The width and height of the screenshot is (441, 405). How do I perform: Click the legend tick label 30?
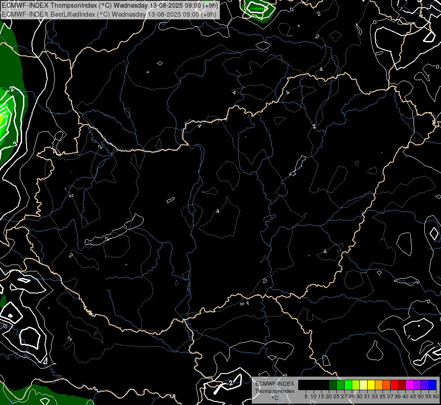click(x=360, y=396)
